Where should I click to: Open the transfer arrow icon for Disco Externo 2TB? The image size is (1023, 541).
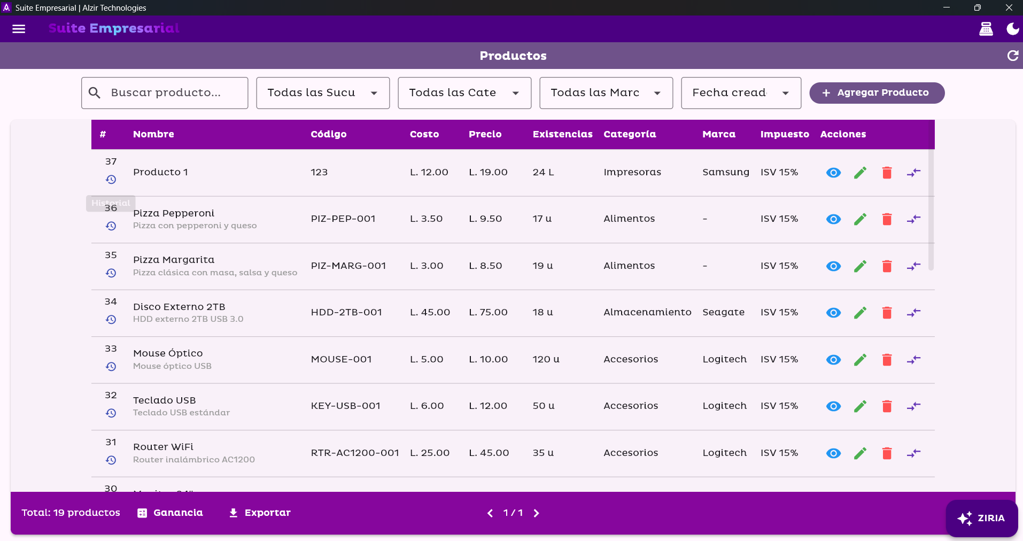coord(913,313)
